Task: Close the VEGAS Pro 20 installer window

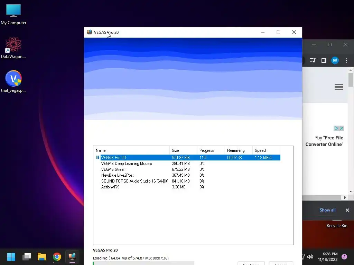Action: point(294,32)
